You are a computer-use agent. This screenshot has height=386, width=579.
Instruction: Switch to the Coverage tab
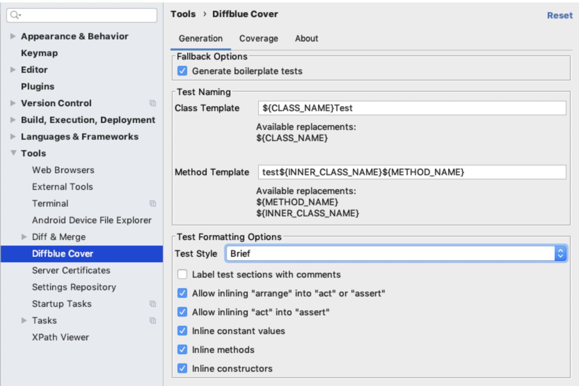pyautogui.click(x=259, y=38)
